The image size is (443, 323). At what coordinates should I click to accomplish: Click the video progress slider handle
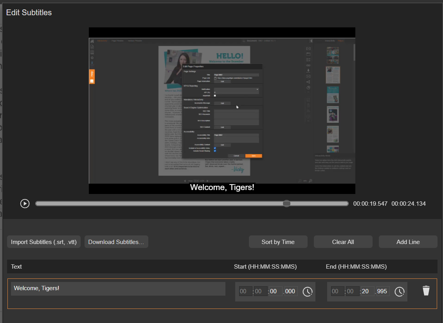286,204
